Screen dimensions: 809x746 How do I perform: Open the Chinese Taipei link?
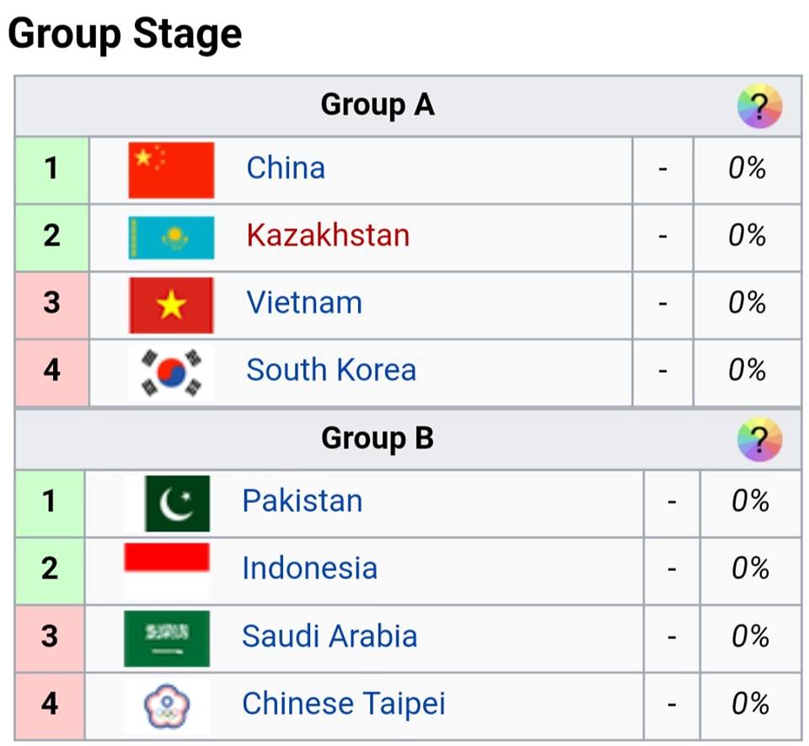click(344, 704)
